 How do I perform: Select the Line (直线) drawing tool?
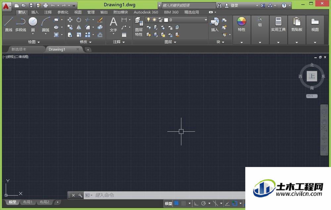pos(9,24)
